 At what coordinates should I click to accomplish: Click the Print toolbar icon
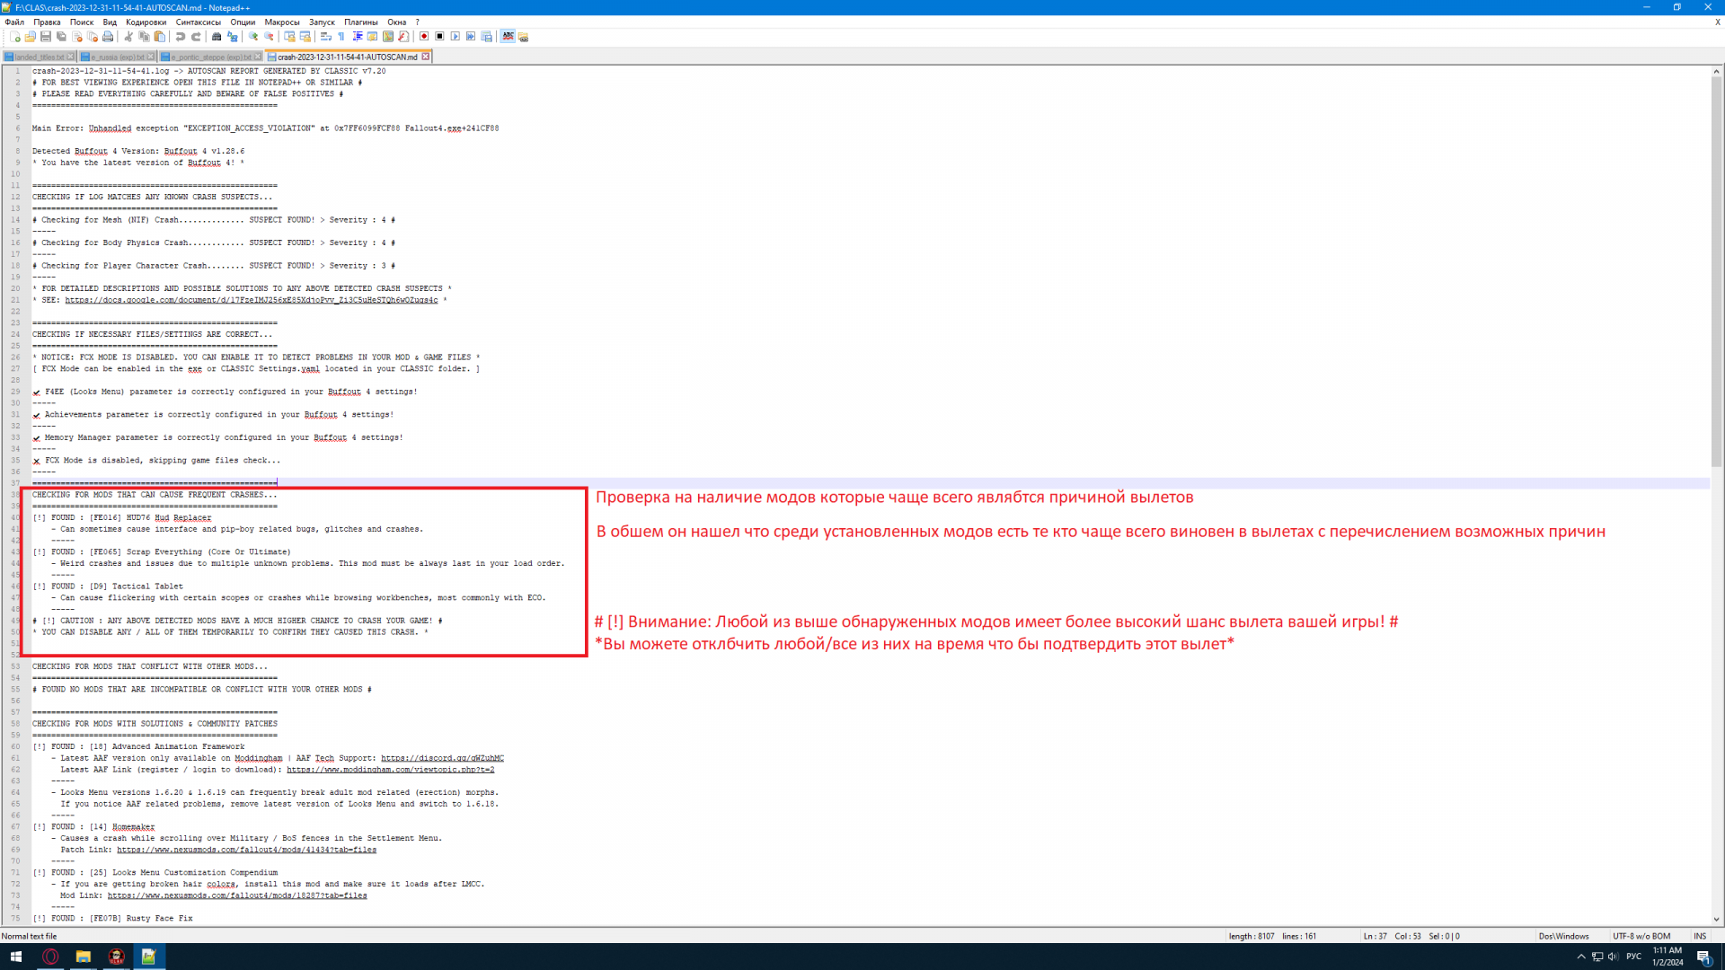(x=108, y=37)
